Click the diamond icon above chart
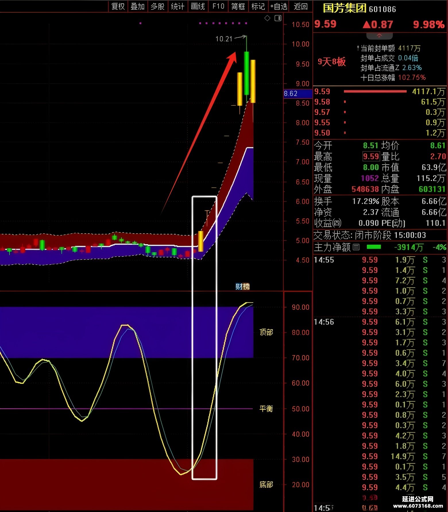 [x=267, y=18]
